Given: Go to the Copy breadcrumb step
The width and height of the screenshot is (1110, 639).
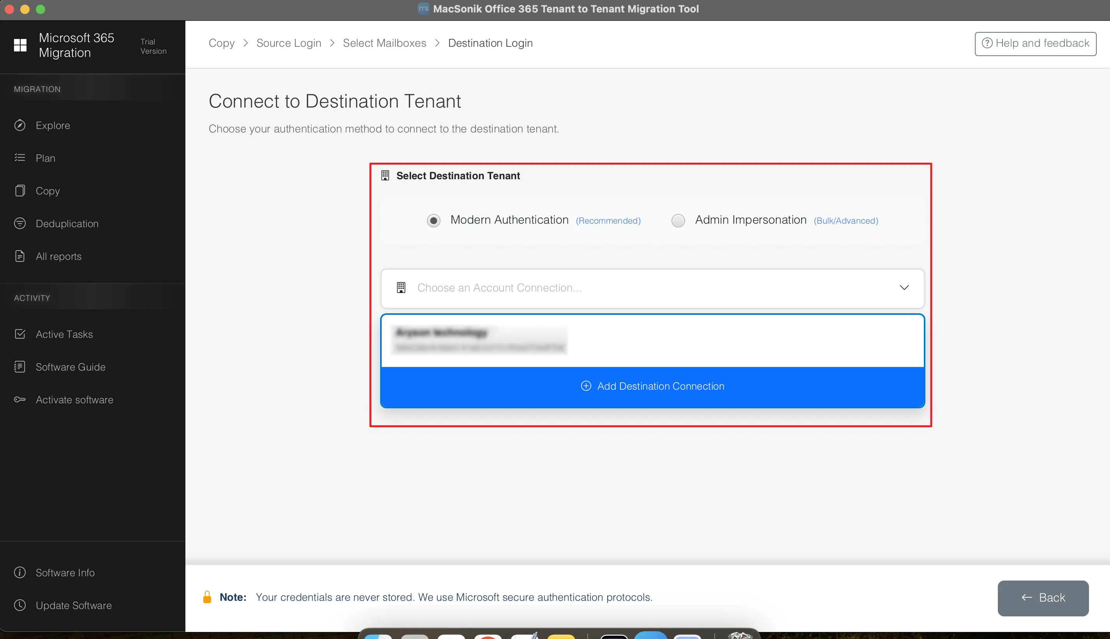Looking at the screenshot, I should coord(222,43).
